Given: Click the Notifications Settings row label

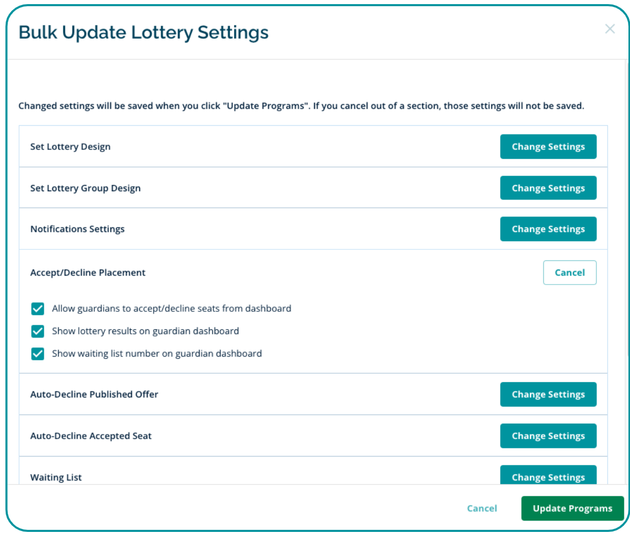Looking at the screenshot, I should pyautogui.click(x=77, y=229).
